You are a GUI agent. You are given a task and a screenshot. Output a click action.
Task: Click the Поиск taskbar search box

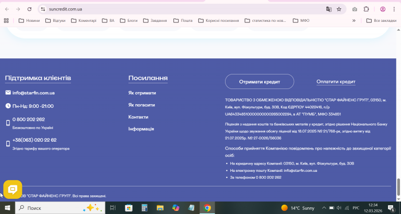click(60, 208)
